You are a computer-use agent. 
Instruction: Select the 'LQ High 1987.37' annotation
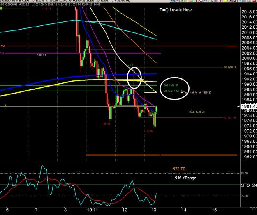pos(174,91)
